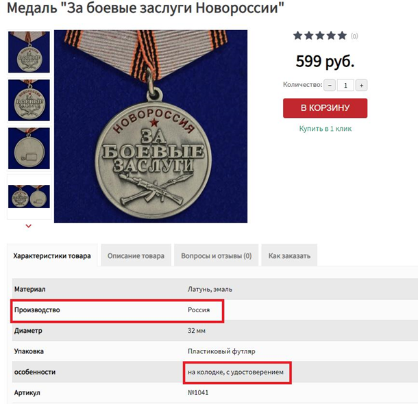Expand more thumbnails with the red chevron
This screenshot has width=418, height=404.
pyautogui.click(x=29, y=226)
